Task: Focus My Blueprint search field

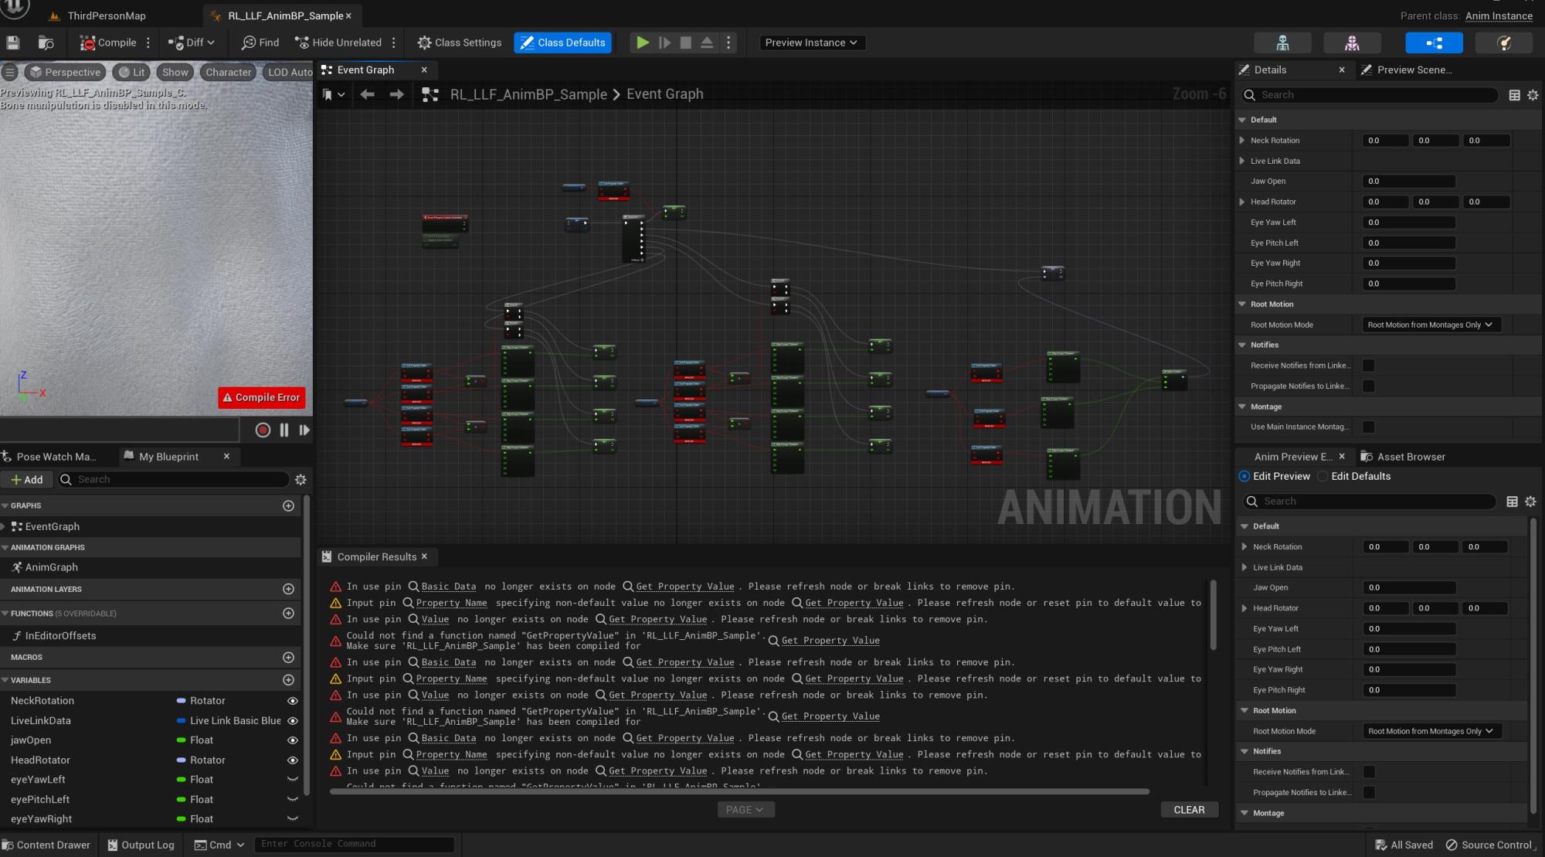Action: pos(174,479)
